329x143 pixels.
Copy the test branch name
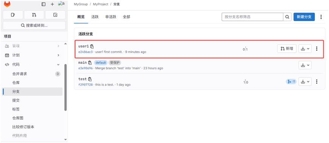90,79
